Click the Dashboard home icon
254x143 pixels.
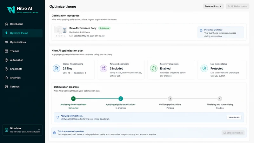pyautogui.click(x=6, y=24)
